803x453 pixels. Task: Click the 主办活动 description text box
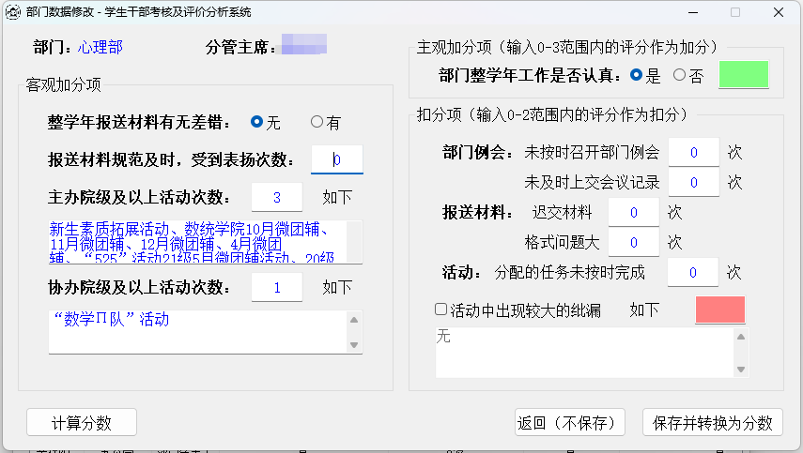pos(206,242)
